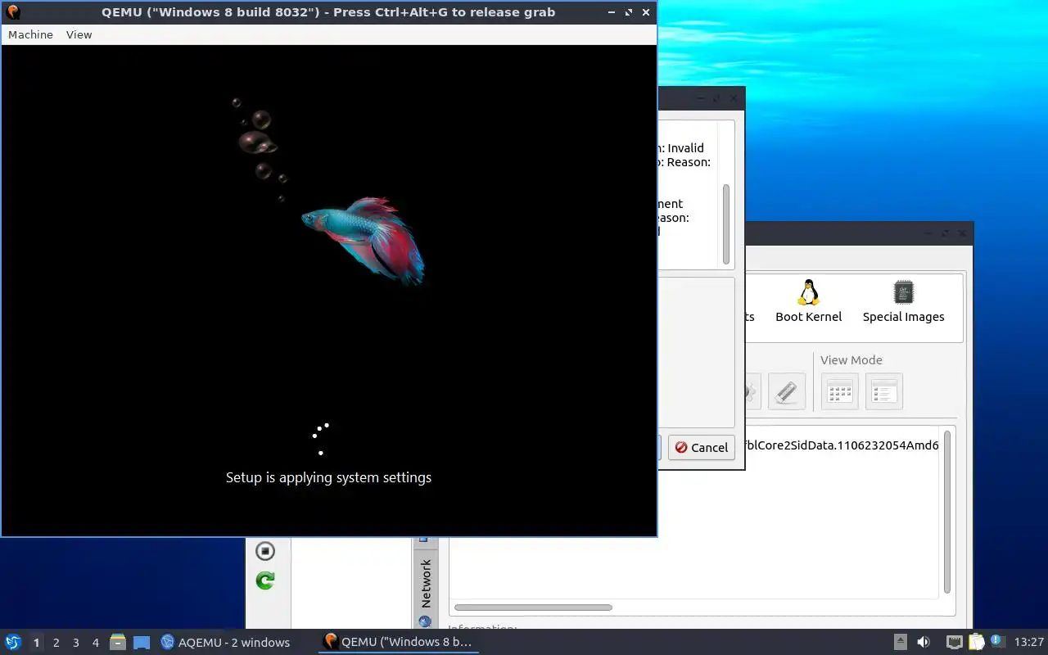Click the horizontal scrollbar under the list
This screenshot has width=1048, height=655.
pos(533,608)
